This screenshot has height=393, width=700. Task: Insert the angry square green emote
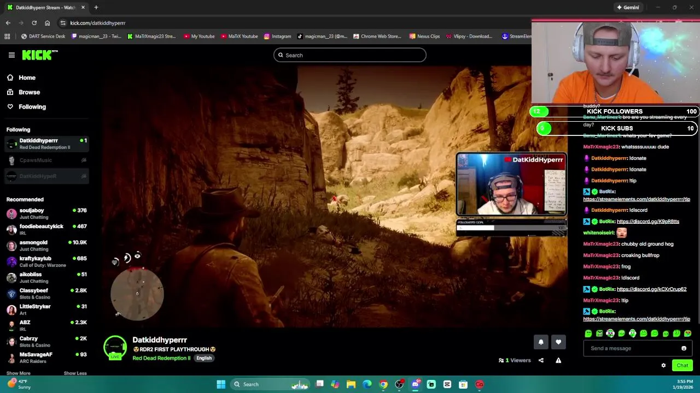point(599,334)
